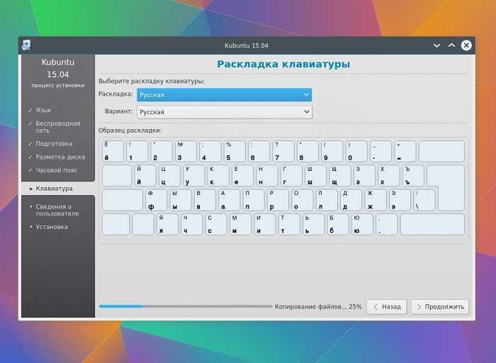Click the ? 7 key in the layout sample
The height and width of the screenshot is (363, 496).
click(x=283, y=151)
